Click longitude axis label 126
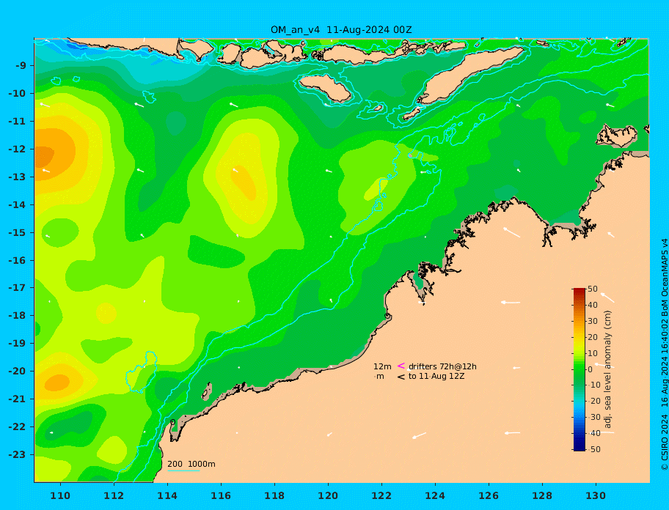The height and width of the screenshot is (510, 669). pos(489,496)
